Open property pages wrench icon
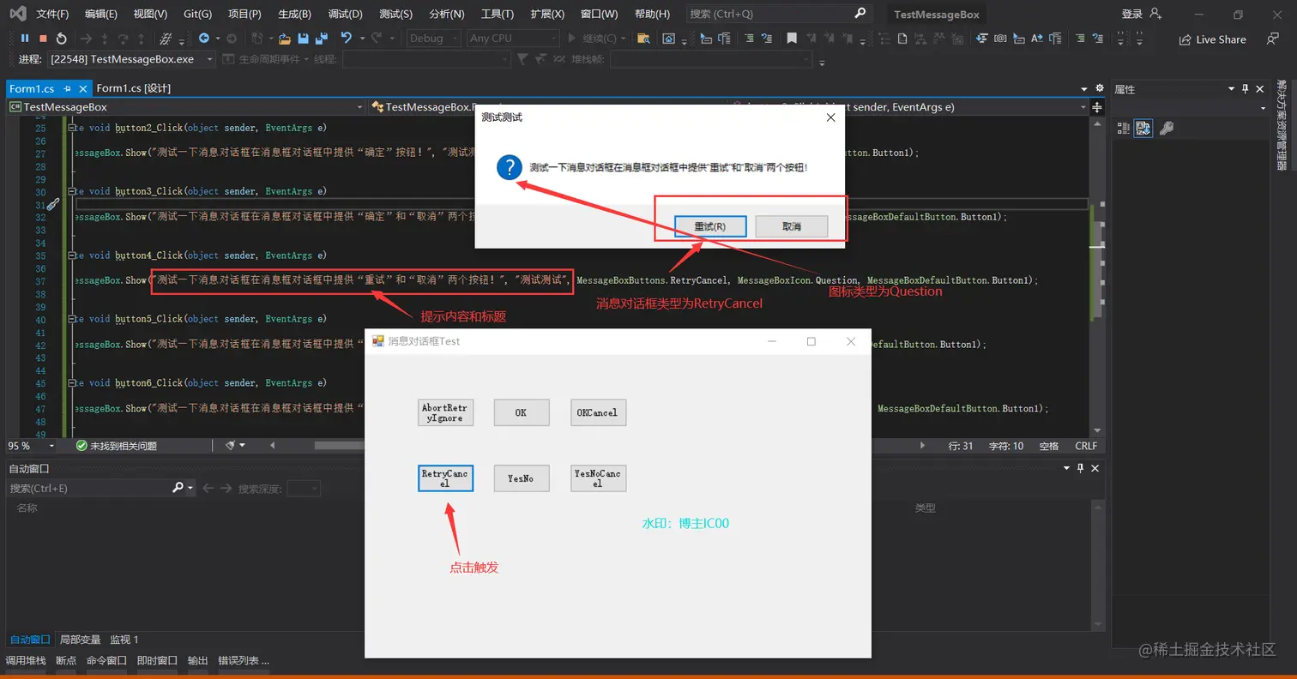This screenshot has width=1297, height=679. click(x=1166, y=128)
